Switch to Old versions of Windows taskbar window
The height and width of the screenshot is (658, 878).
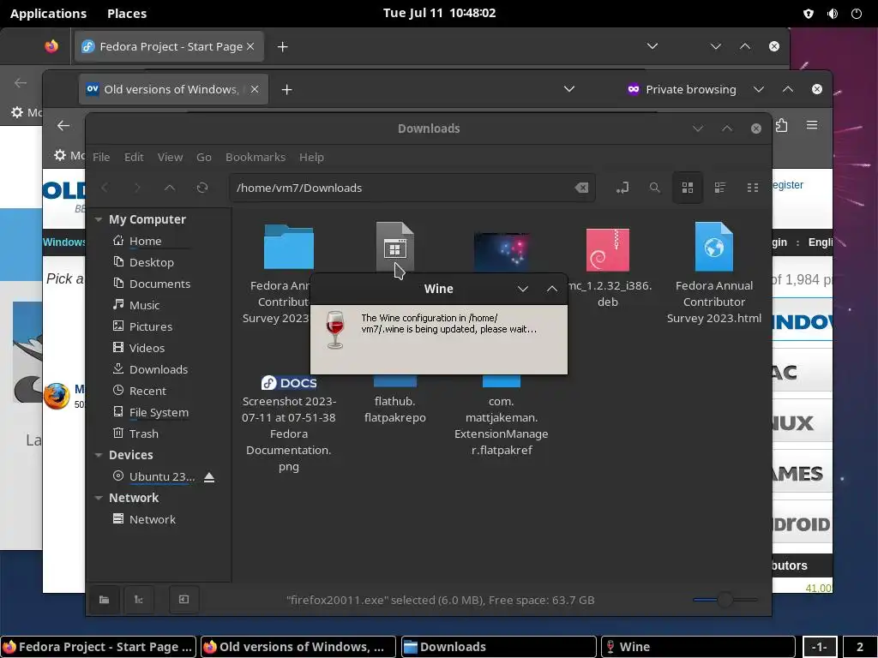click(x=298, y=647)
